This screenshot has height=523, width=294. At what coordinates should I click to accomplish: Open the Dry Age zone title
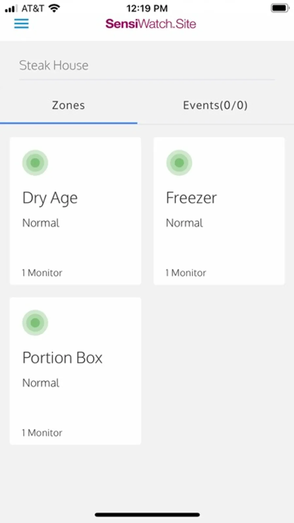tap(50, 198)
